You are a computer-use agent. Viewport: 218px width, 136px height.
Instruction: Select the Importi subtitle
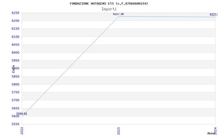tap(109, 9)
